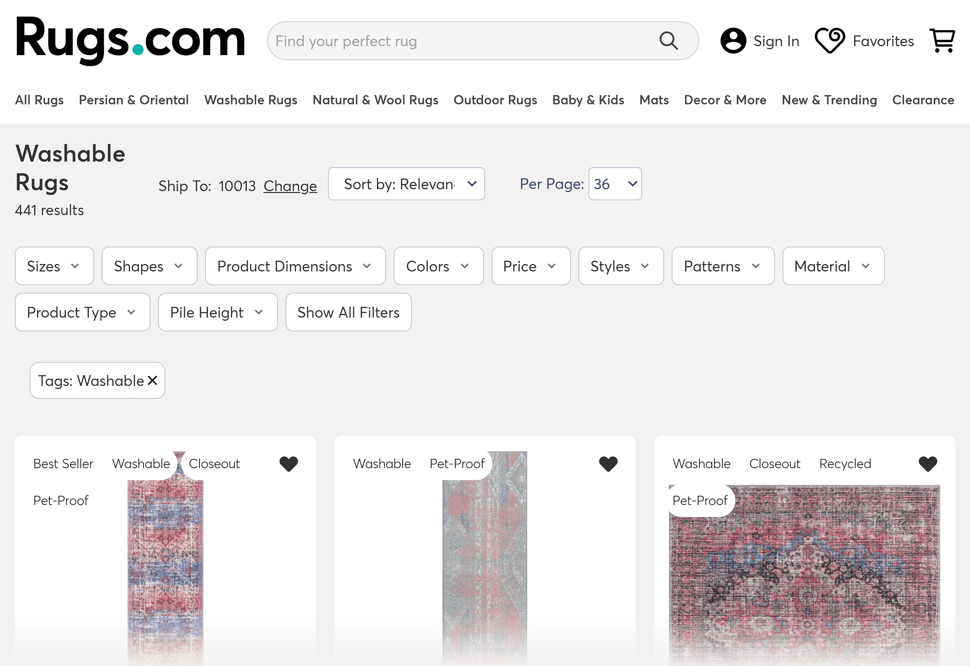Open Natural & Wool Rugs menu
This screenshot has height=666, width=970.
[x=375, y=100]
